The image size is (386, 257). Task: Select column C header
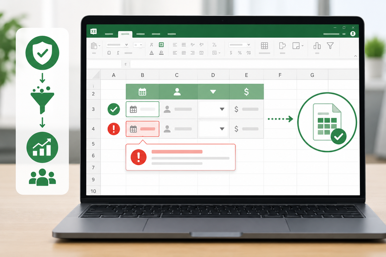pyautogui.click(x=177, y=75)
